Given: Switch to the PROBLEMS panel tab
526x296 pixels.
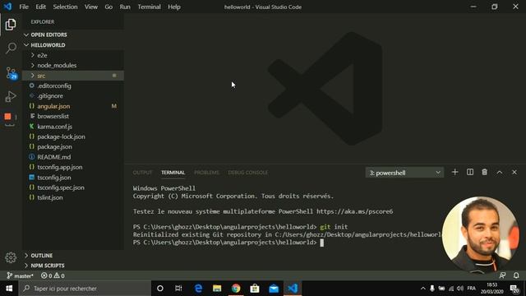Looking at the screenshot, I should 206,173.
